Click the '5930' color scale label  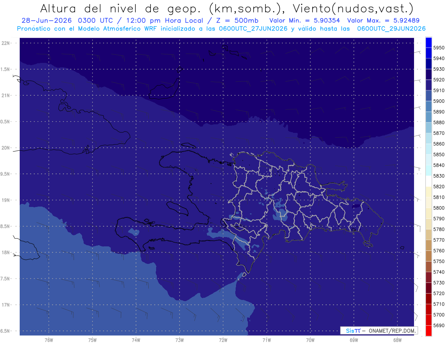pyautogui.click(x=439, y=69)
